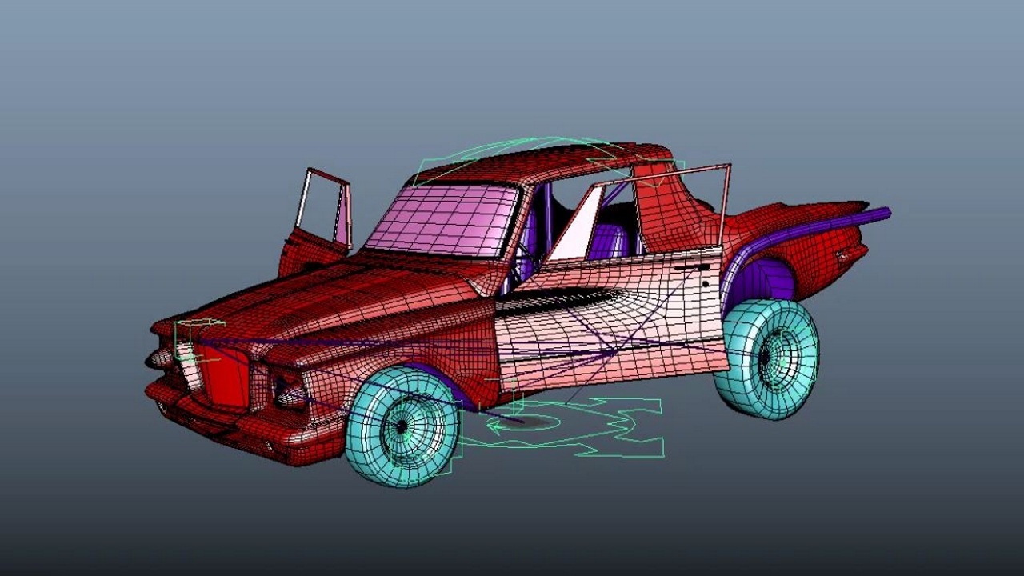This screenshot has height=576, width=1024.
Task: Select the rear cyan wheel mesh
Action: pos(770,358)
